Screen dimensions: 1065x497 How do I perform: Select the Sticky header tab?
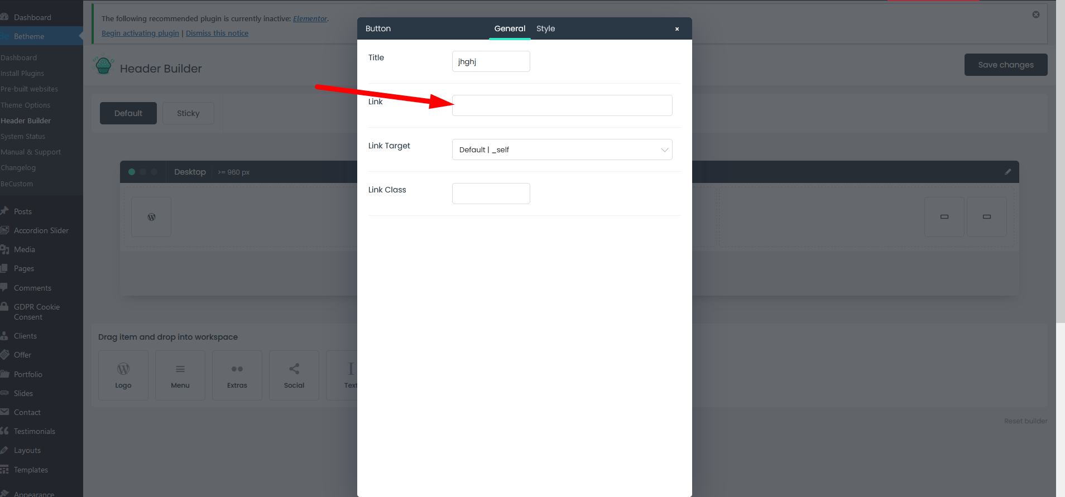[188, 113]
